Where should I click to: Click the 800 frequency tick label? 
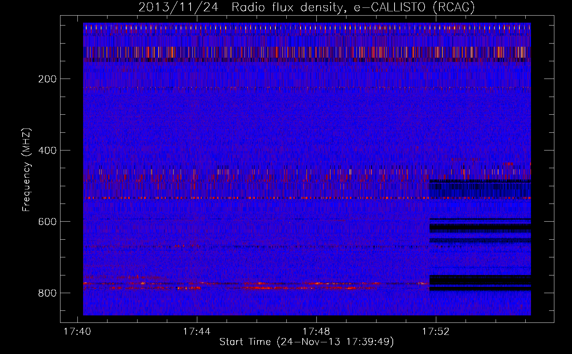pyautogui.click(x=47, y=293)
